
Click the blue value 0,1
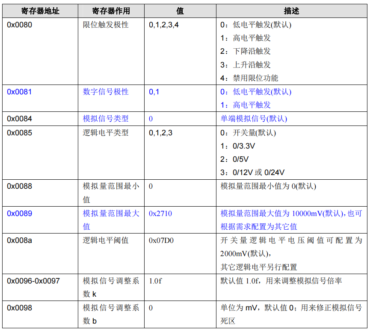click(x=154, y=92)
